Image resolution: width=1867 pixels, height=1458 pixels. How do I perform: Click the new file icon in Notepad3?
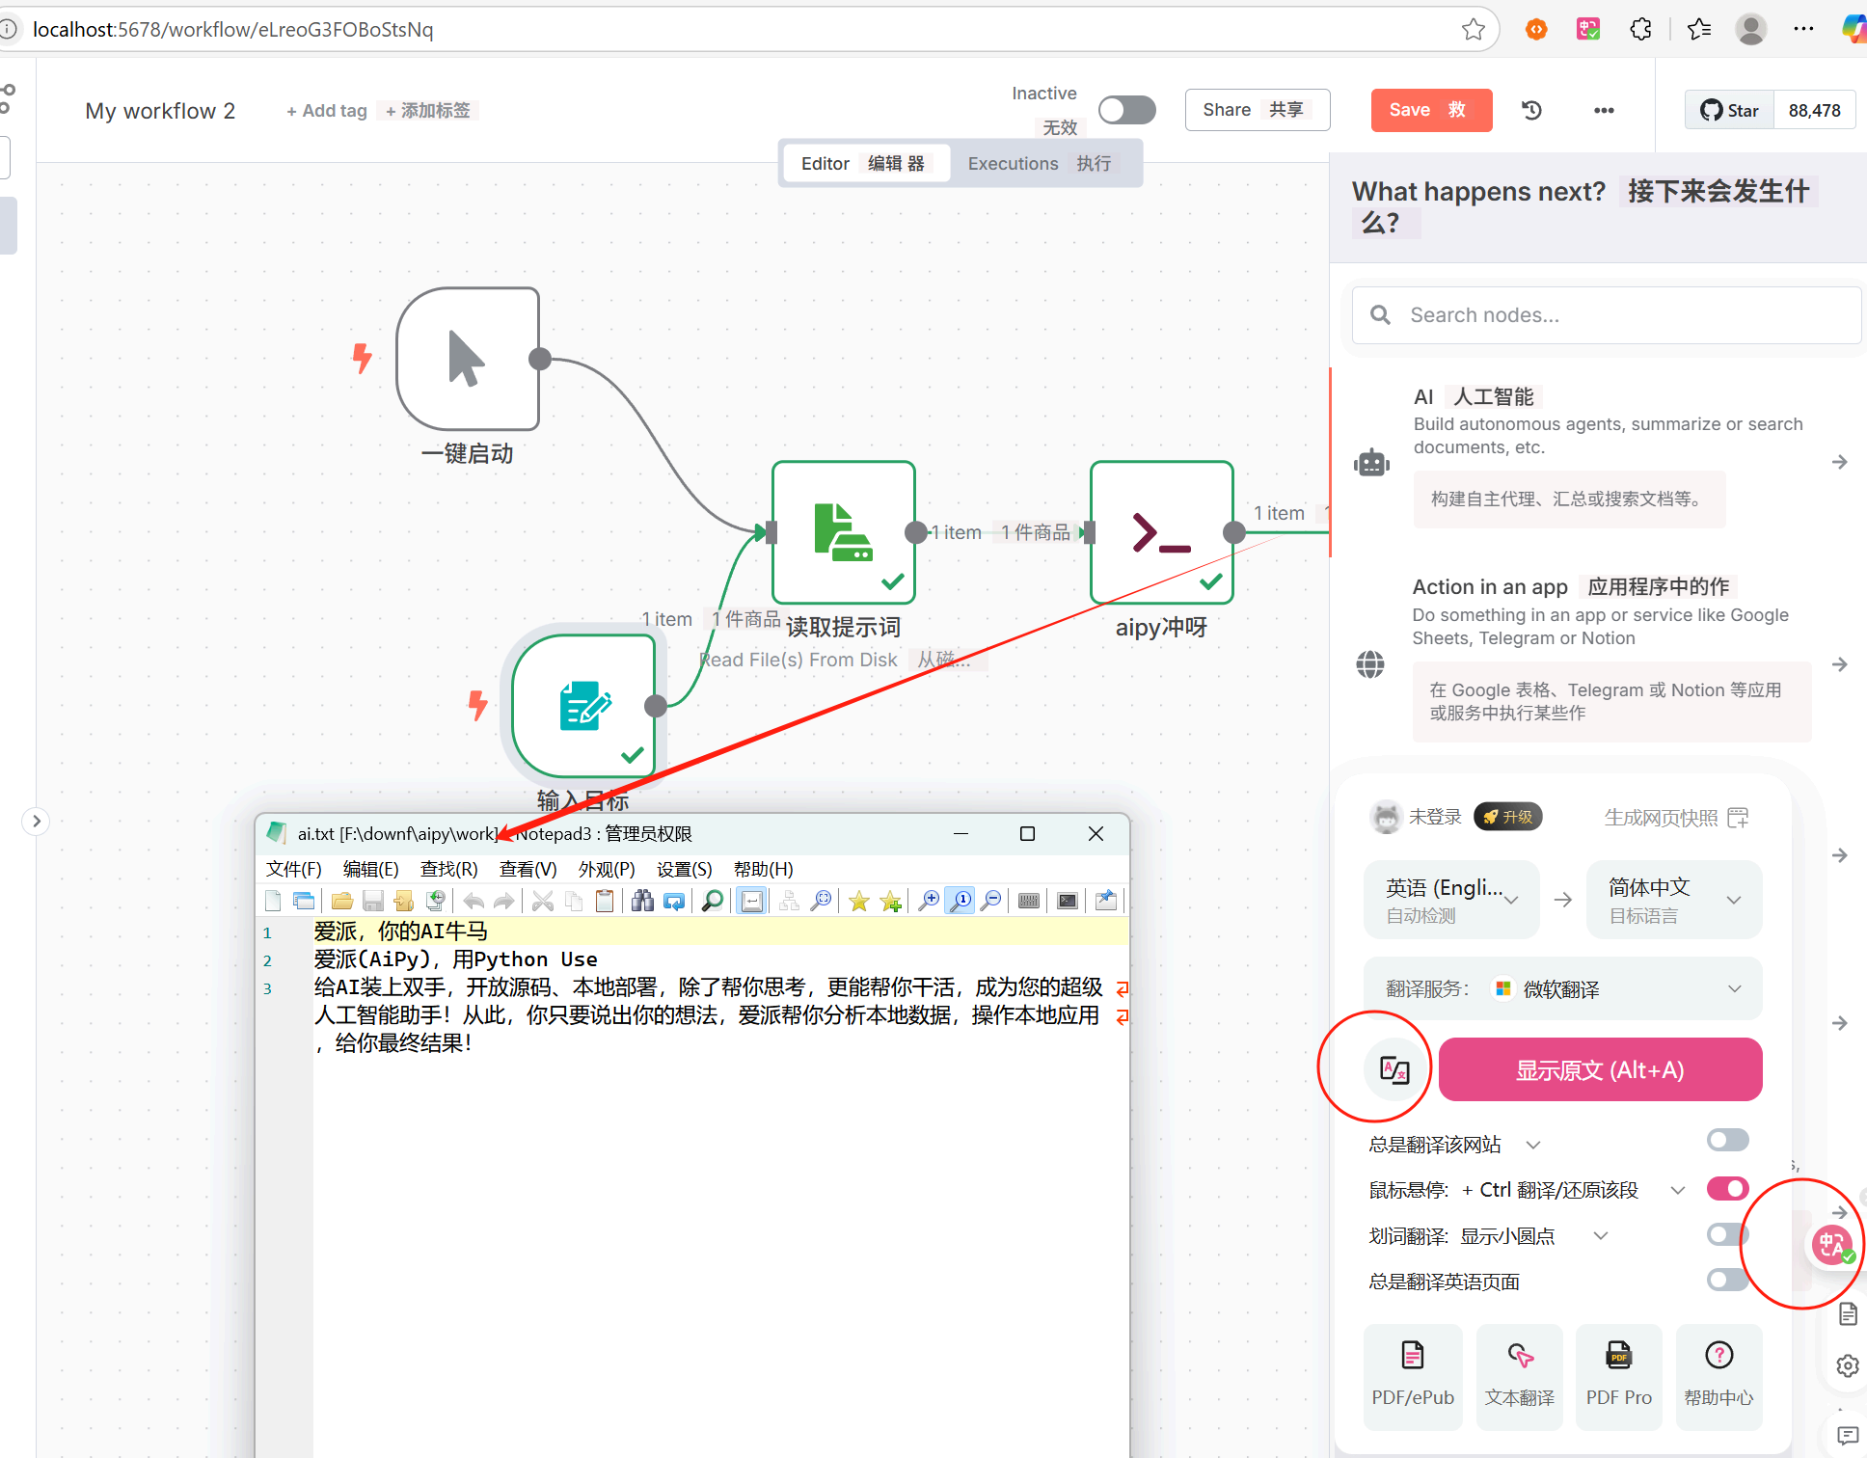click(x=273, y=901)
